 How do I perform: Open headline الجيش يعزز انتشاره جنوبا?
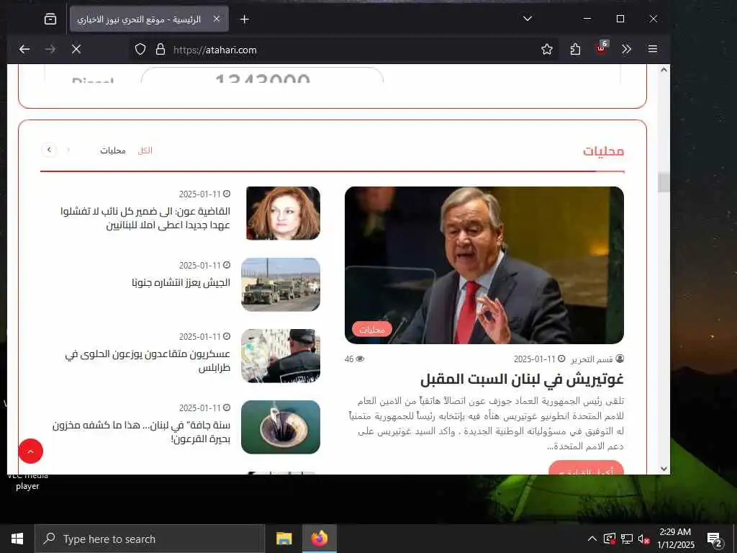coord(181,282)
